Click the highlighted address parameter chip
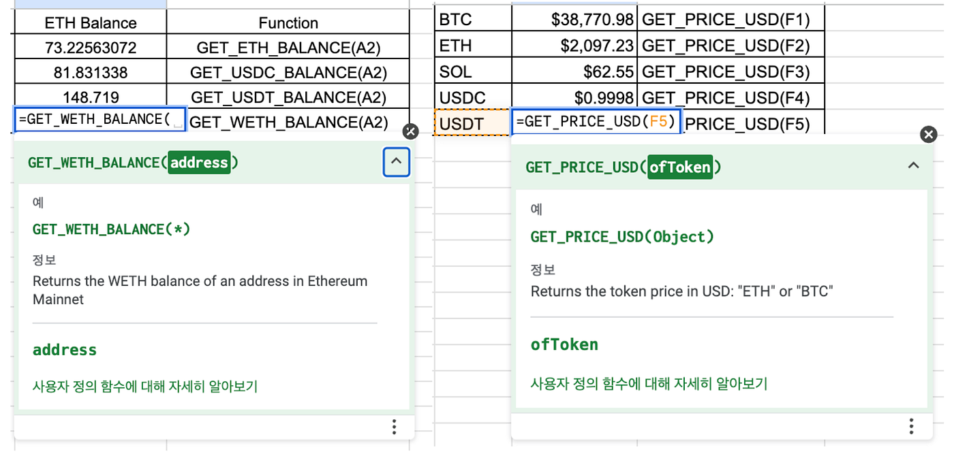Viewport: 954px width, 456px height. click(x=199, y=163)
